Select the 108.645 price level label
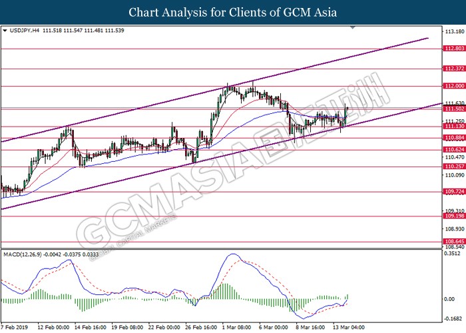466x333 pixels. pos(455,241)
